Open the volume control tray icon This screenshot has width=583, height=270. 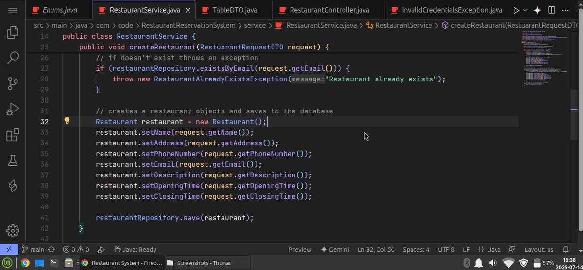point(493,263)
